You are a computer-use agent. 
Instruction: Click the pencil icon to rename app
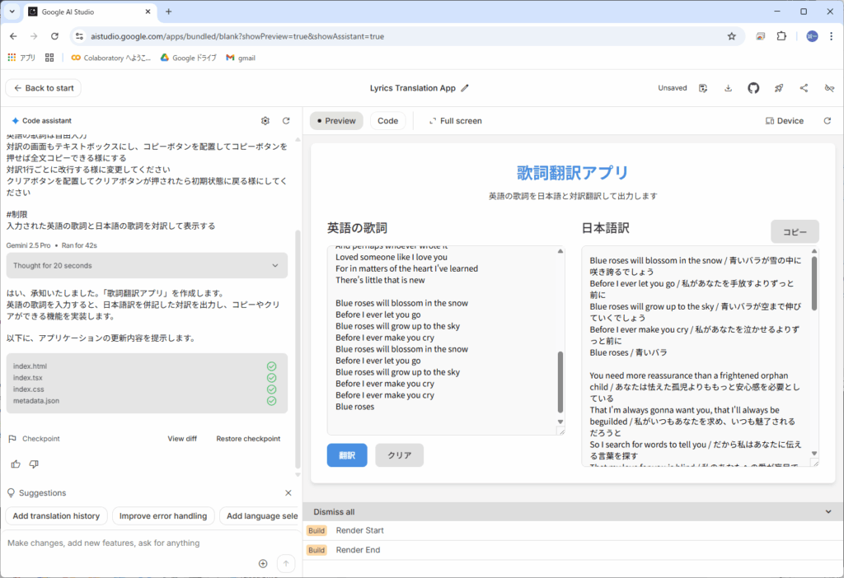[465, 88]
